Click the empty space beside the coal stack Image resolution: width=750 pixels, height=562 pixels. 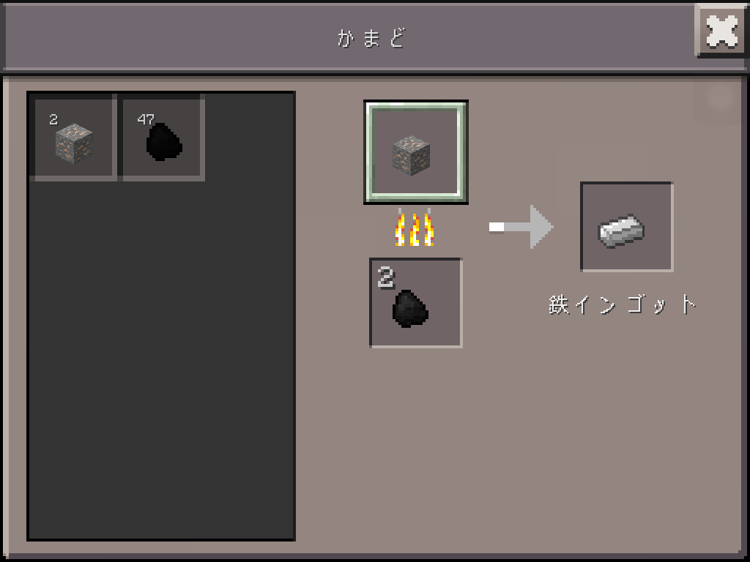click(x=250, y=138)
